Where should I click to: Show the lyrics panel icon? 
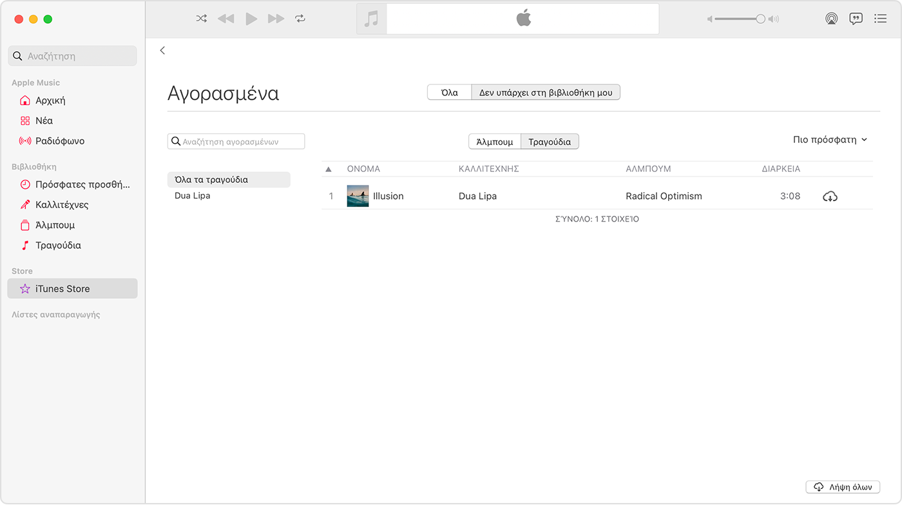[856, 19]
